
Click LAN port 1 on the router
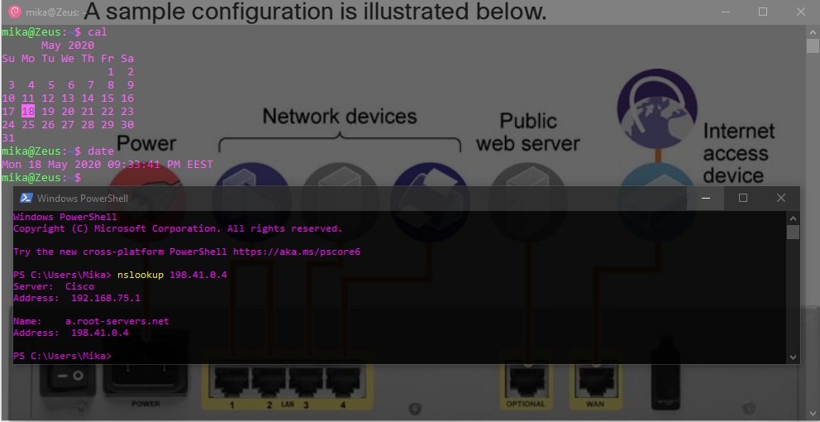click(231, 382)
